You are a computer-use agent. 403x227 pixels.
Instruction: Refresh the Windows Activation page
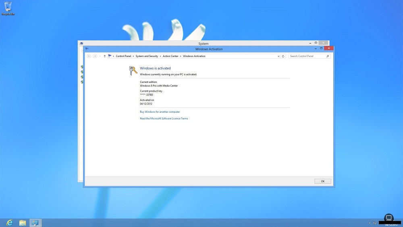point(283,56)
